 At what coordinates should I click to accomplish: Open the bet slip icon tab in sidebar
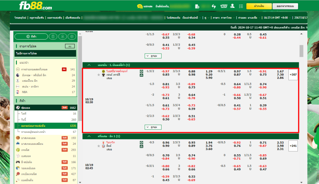click(53, 36)
